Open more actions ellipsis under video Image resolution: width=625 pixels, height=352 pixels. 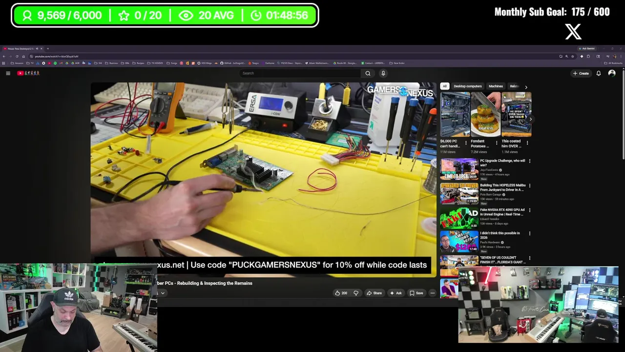[x=432, y=293]
